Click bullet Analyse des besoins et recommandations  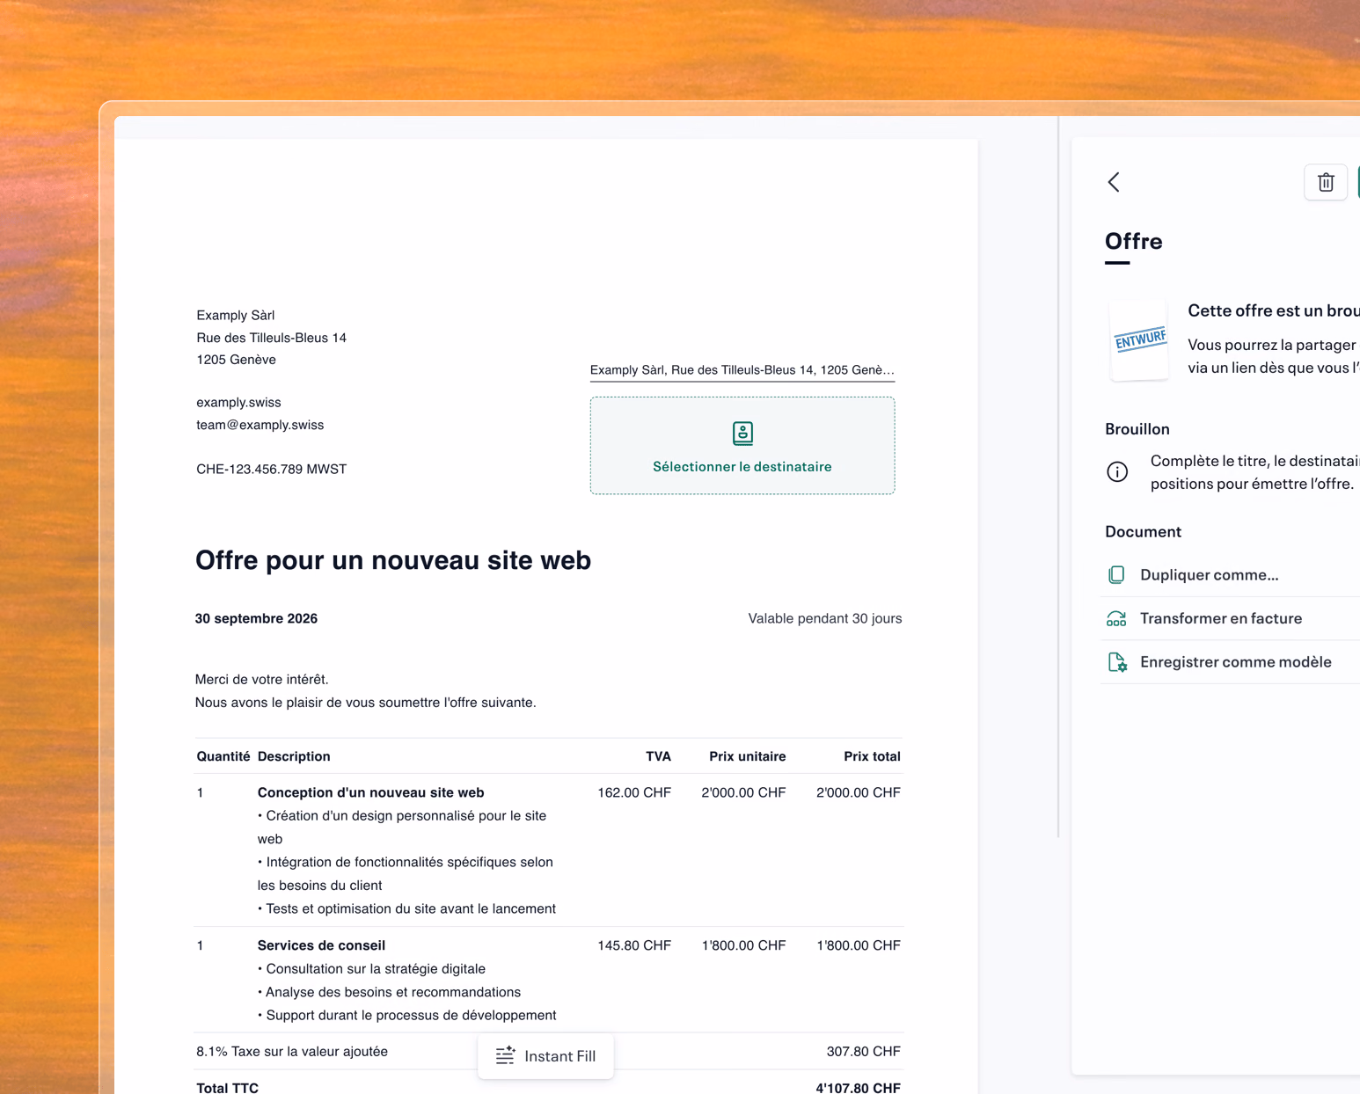pos(389,992)
